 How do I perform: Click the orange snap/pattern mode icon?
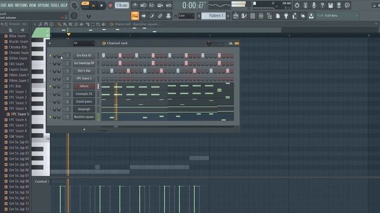(x=135, y=16)
